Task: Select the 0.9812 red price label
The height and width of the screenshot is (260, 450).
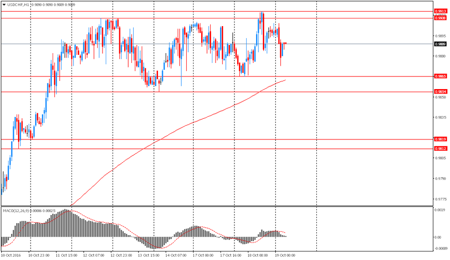Action: point(440,148)
